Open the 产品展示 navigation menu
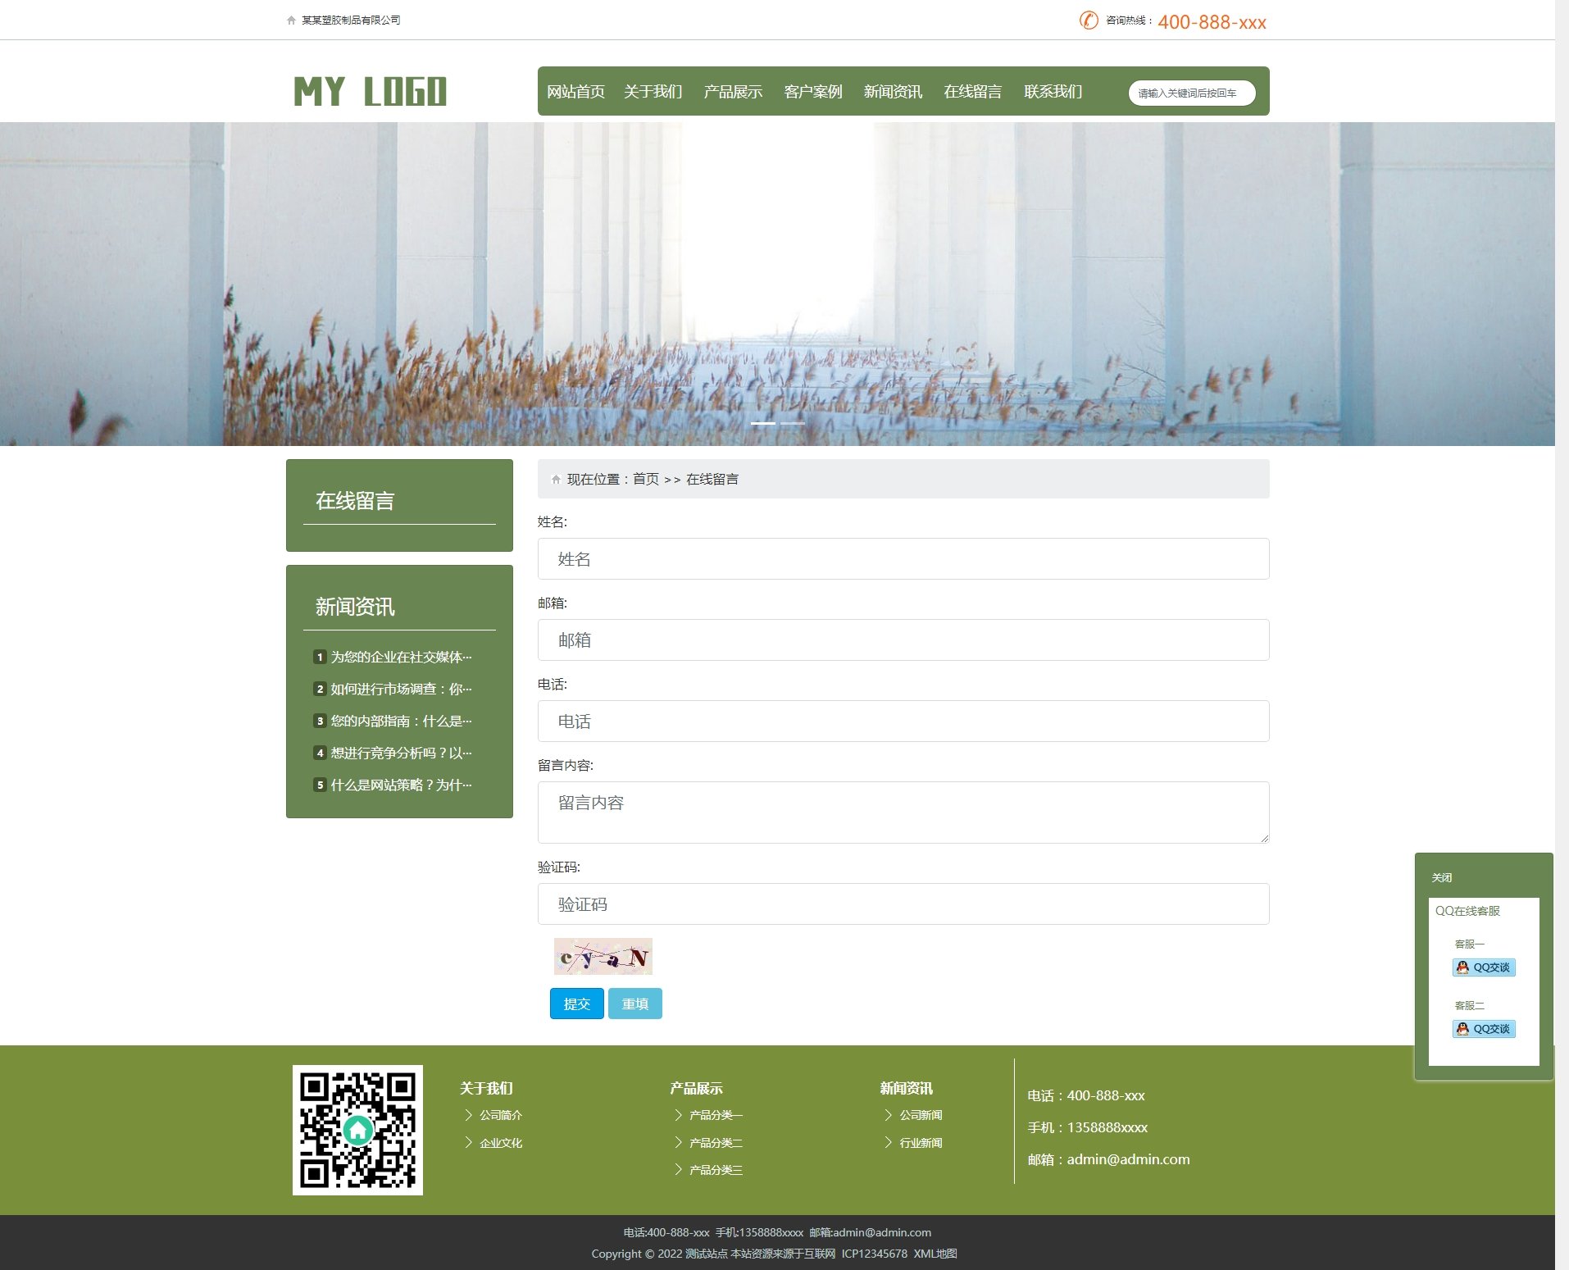Image resolution: width=1569 pixels, height=1270 pixels. [x=732, y=92]
